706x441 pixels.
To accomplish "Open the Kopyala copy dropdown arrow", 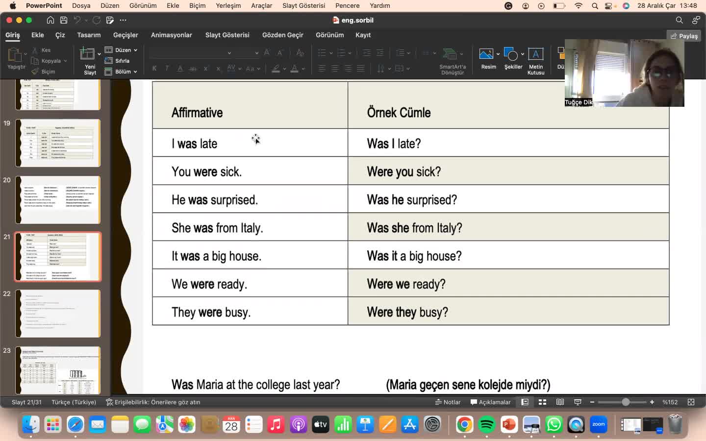I will [x=65, y=61].
